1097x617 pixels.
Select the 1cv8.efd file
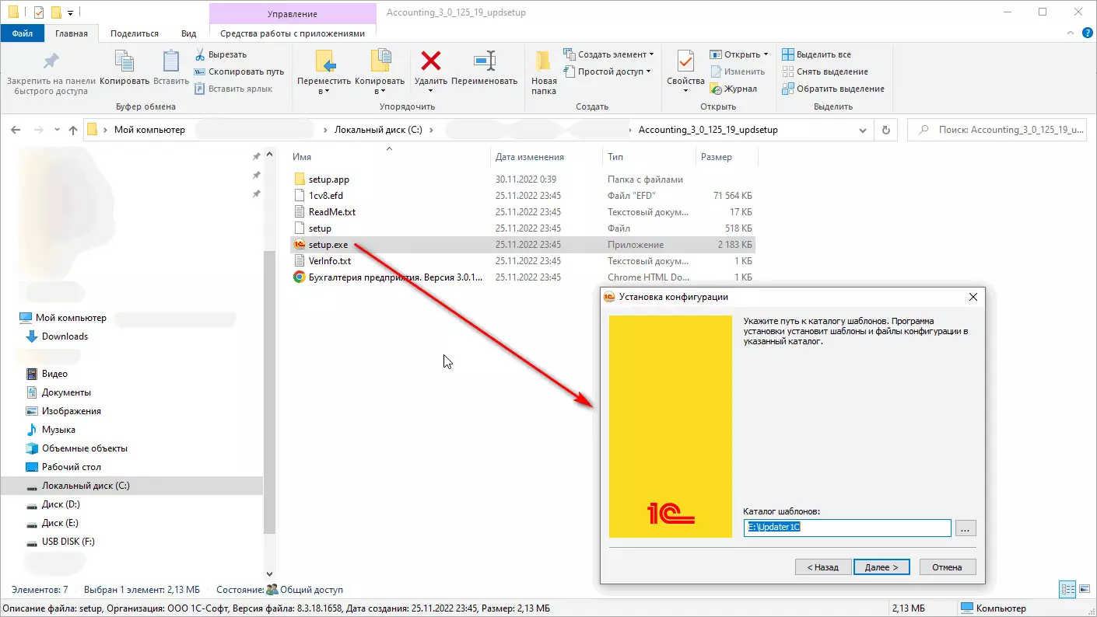(x=522, y=196)
